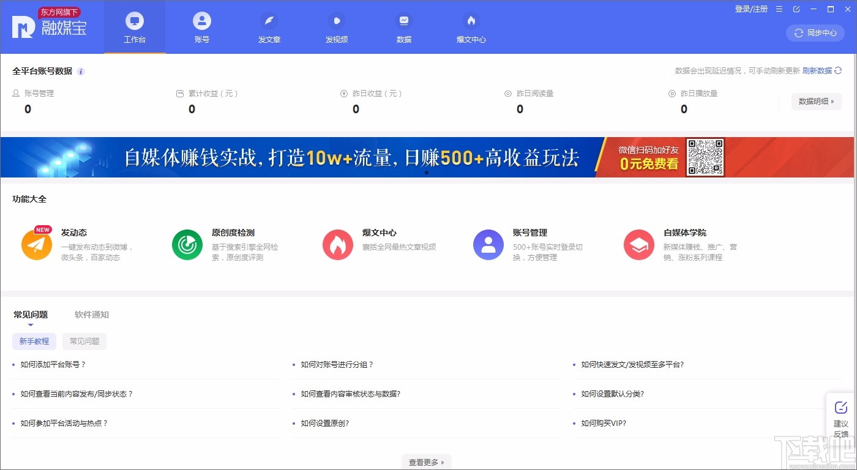Switch to the 常见问题 questions filter
This screenshot has height=470, width=857.
pyautogui.click(x=84, y=342)
